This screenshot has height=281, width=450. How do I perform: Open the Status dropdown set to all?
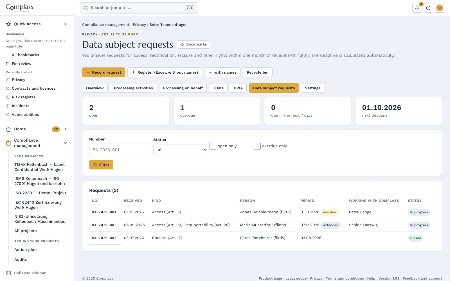pyautogui.click(x=180, y=150)
